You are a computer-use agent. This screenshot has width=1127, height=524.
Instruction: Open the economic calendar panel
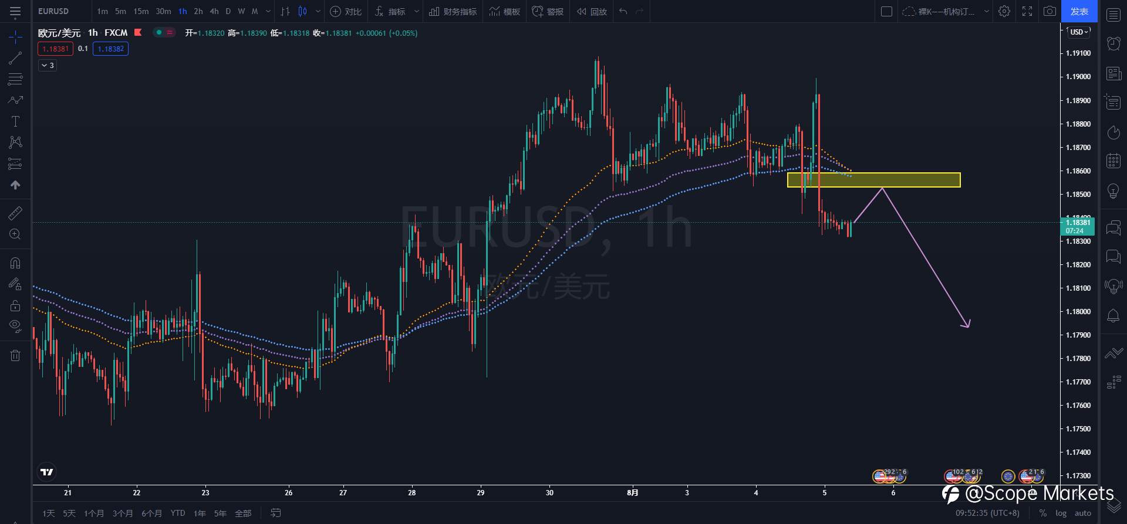1113,161
